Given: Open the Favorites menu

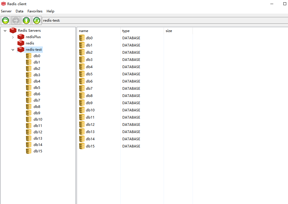Looking at the screenshot, I should pyautogui.click(x=35, y=11).
